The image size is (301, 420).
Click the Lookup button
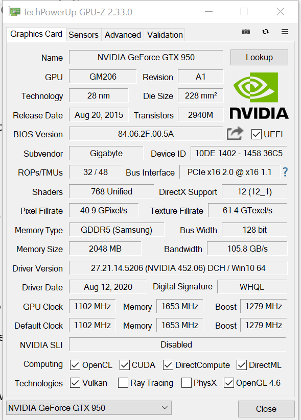point(259,57)
